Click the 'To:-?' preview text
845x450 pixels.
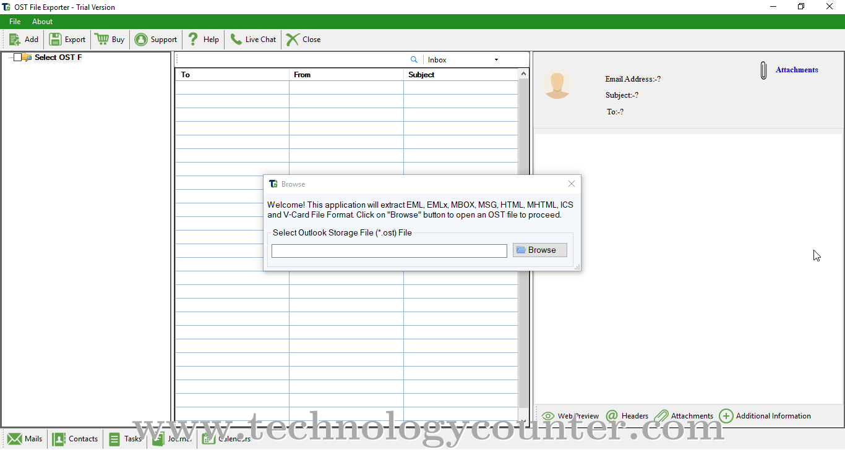click(615, 112)
